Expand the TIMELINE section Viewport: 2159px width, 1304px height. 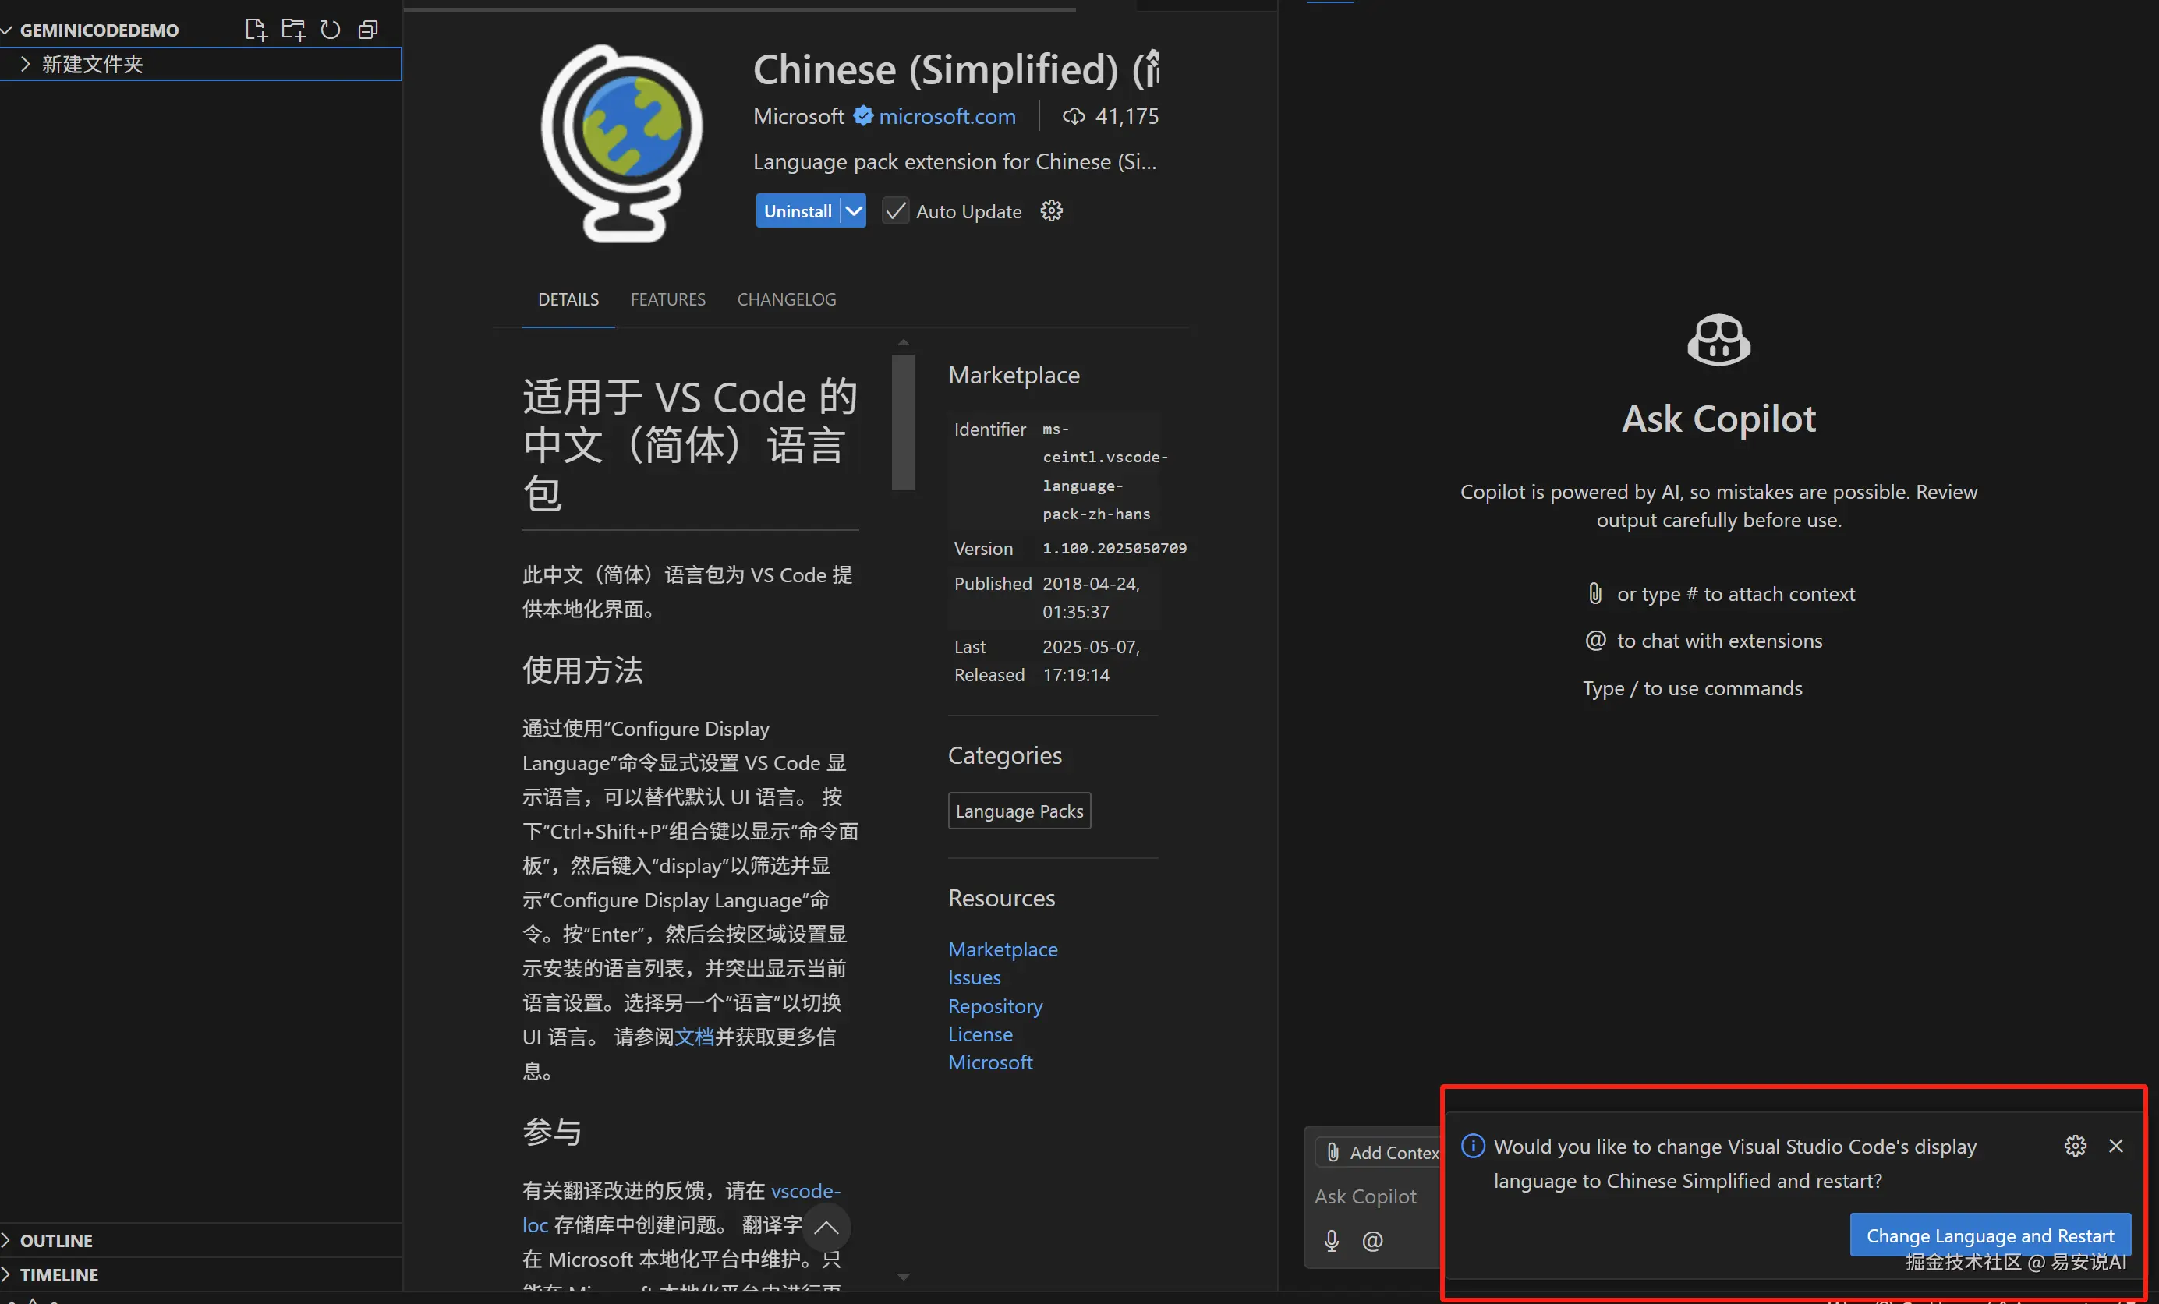point(58,1274)
